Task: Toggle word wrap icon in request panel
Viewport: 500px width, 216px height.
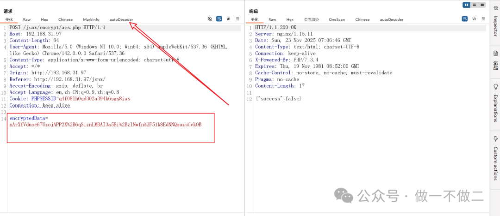Action: (x=219, y=19)
